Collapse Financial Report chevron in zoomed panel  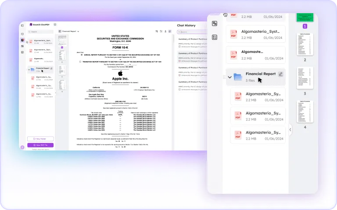click(229, 77)
